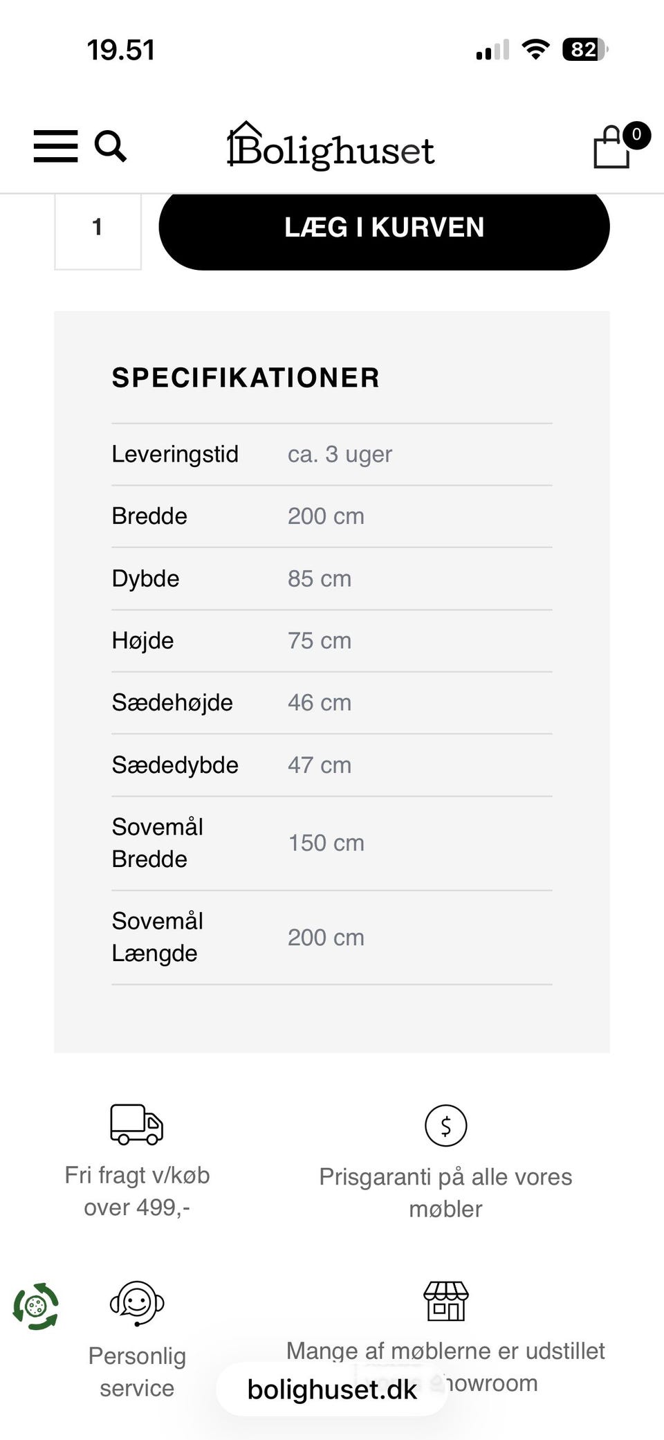The width and height of the screenshot is (664, 1440).
Task: Open the shopping bag cart
Action: click(612, 147)
